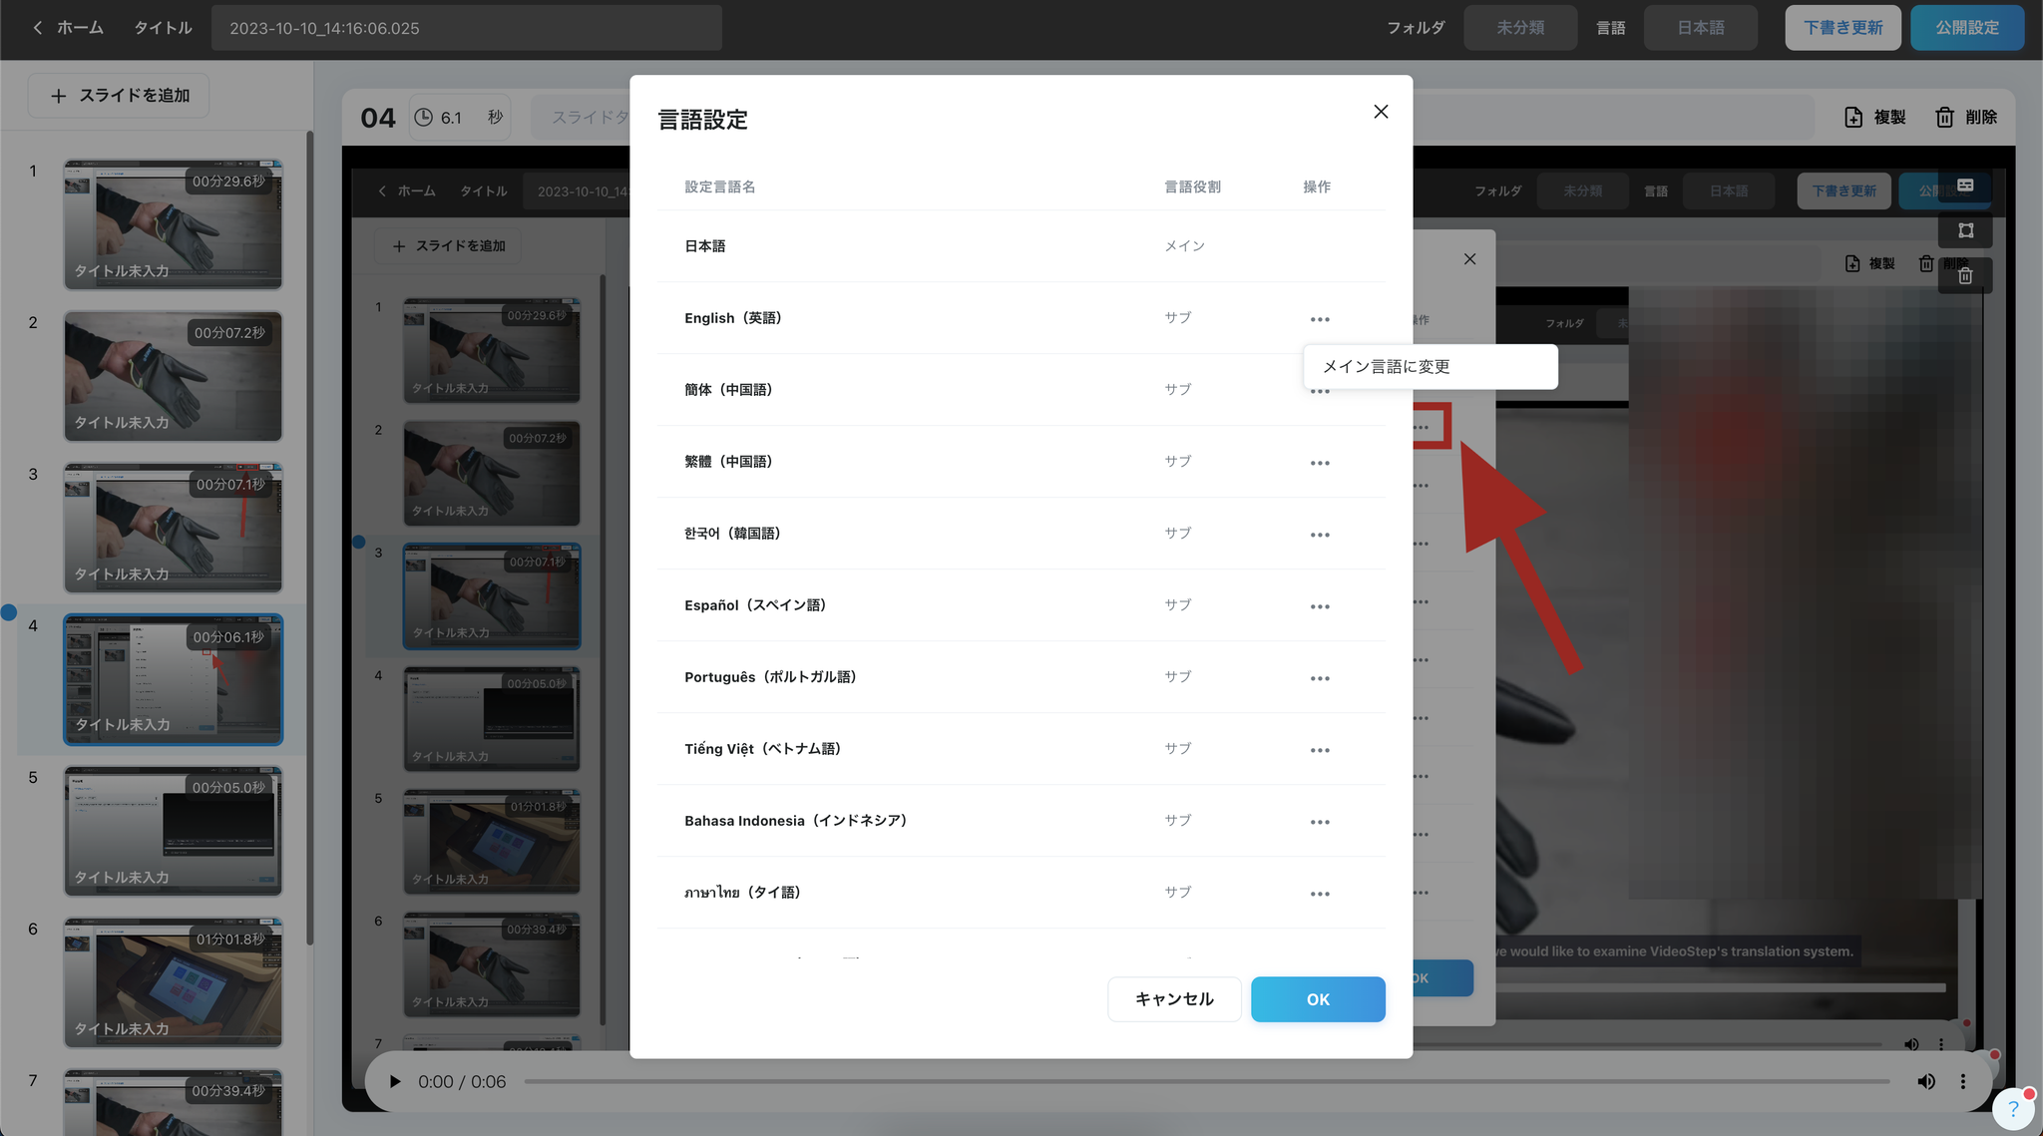Open the options menu for Español row

click(x=1319, y=606)
